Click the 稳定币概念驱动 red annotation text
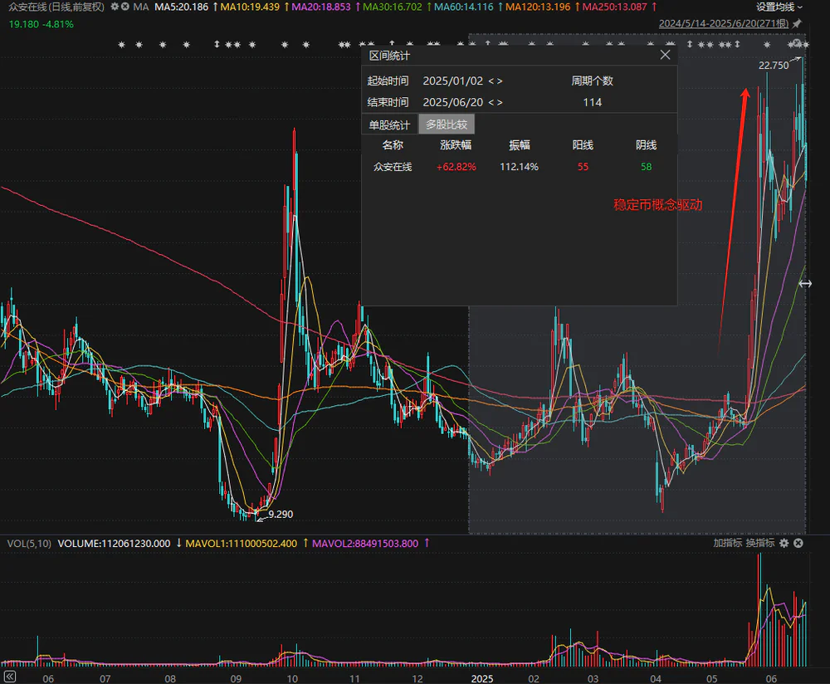 click(657, 204)
